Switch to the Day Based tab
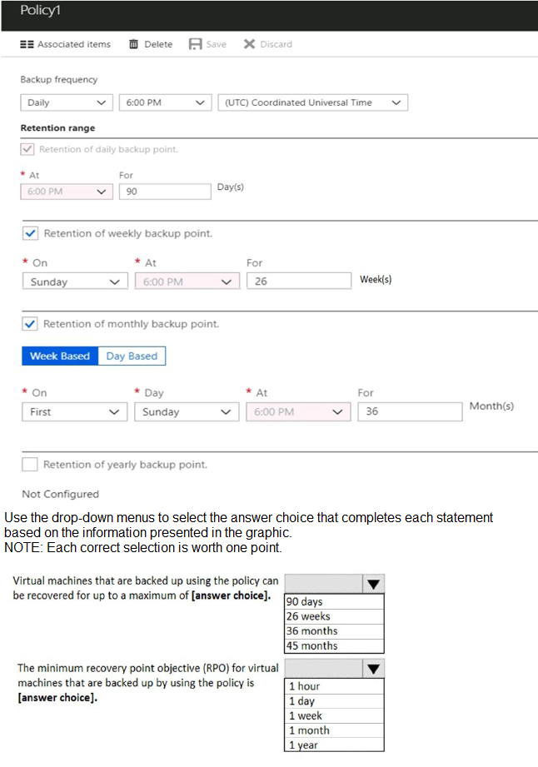This screenshot has height=767, width=538. pos(132,356)
